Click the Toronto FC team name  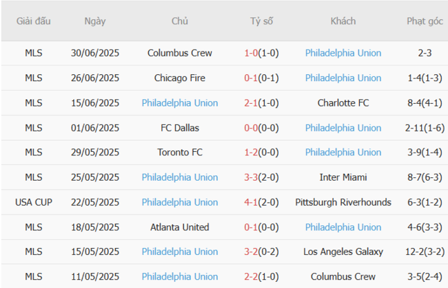180,153
